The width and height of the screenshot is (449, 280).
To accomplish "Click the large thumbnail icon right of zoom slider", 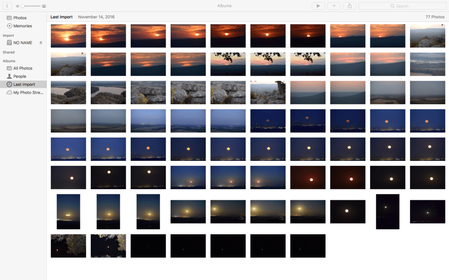I will point(44,6).
